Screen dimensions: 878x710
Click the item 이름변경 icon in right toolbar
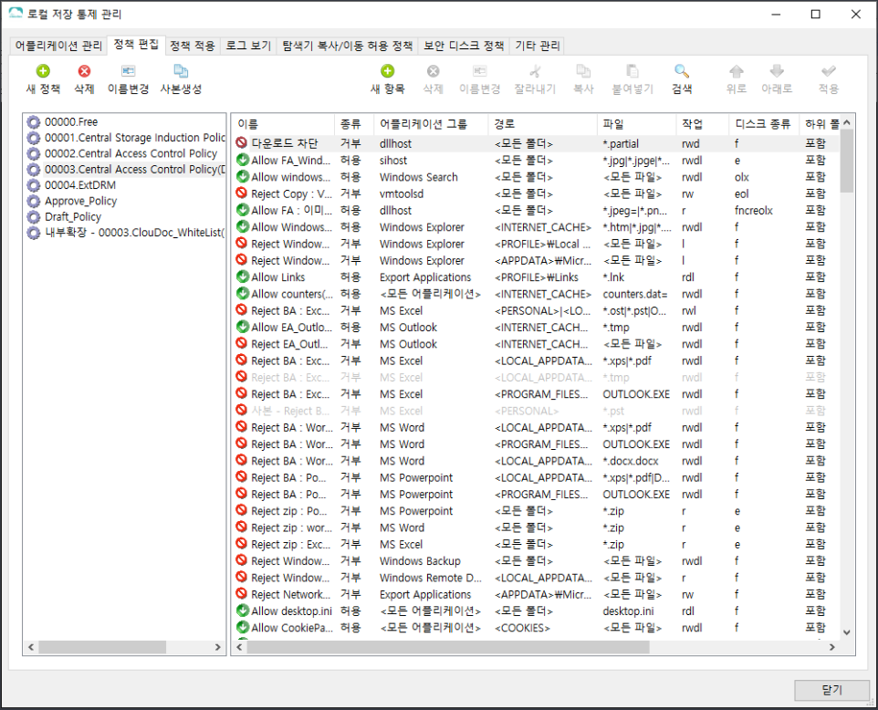click(480, 71)
